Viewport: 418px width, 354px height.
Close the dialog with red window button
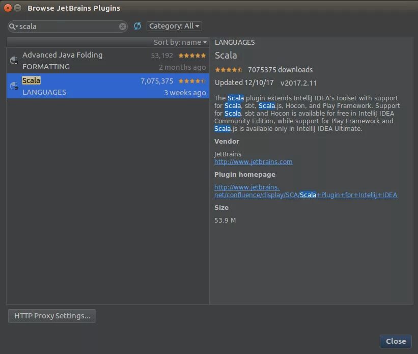coord(8,8)
